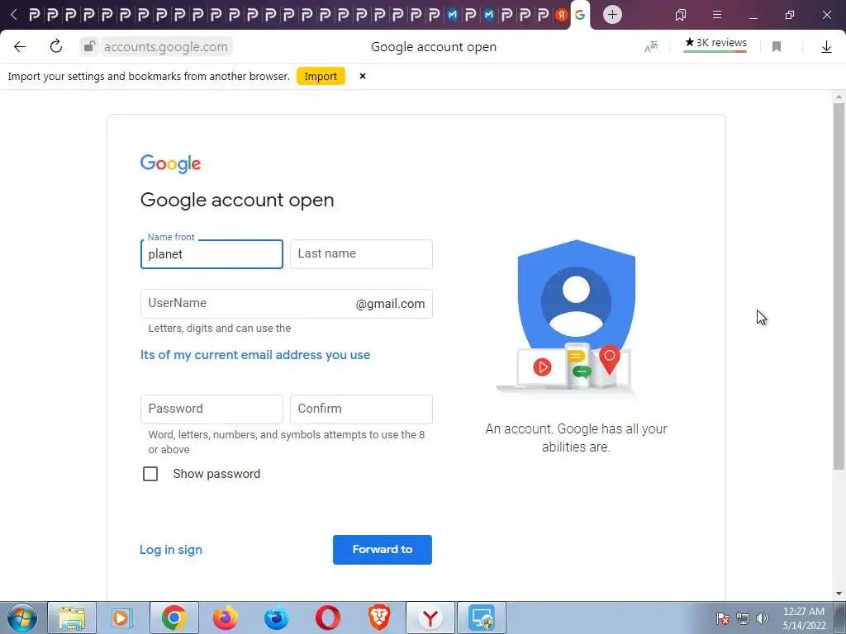The height and width of the screenshot is (634, 846).
Task: Open the Action Center flag icon in tray
Action: pos(722,618)
